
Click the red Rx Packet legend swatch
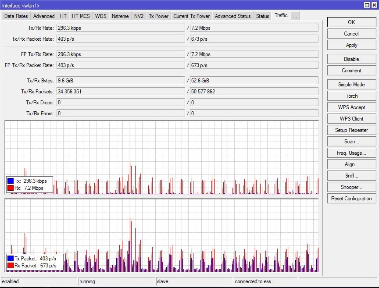tap(11, 266)
